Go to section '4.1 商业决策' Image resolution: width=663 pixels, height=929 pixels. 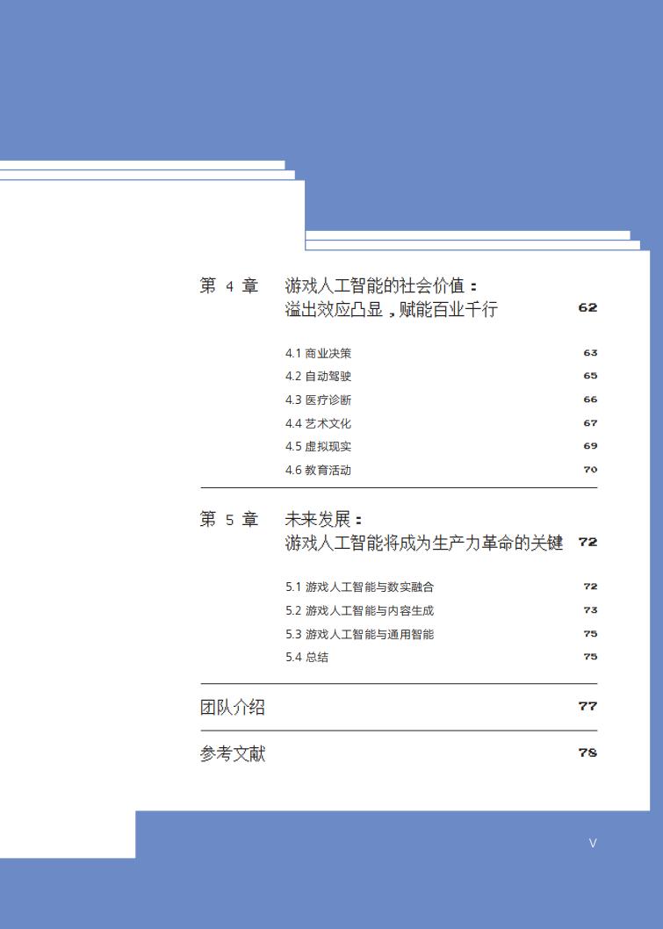click(318, 353)
